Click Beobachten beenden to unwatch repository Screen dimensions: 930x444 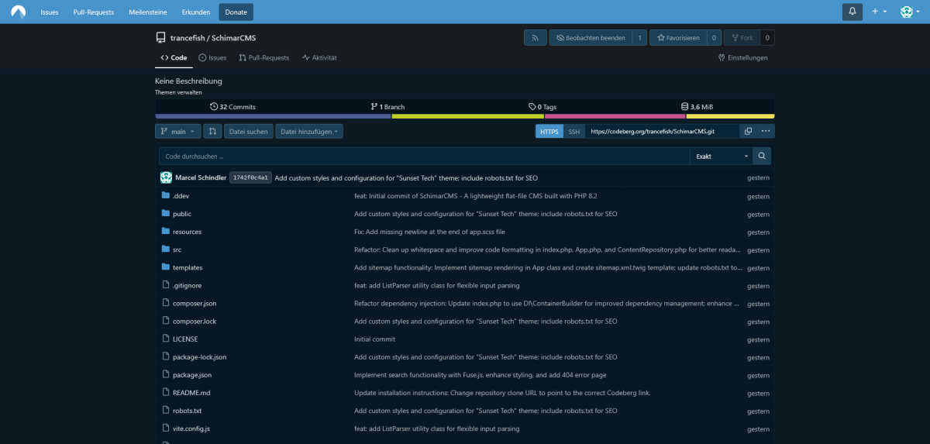(591, 38)
